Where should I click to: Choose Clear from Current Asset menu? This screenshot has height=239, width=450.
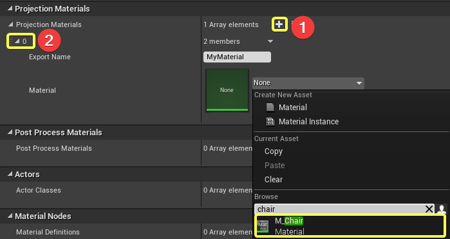(274, 179)
